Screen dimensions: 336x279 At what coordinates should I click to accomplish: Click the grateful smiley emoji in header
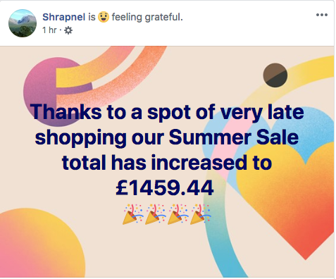(x=104, y=17)
